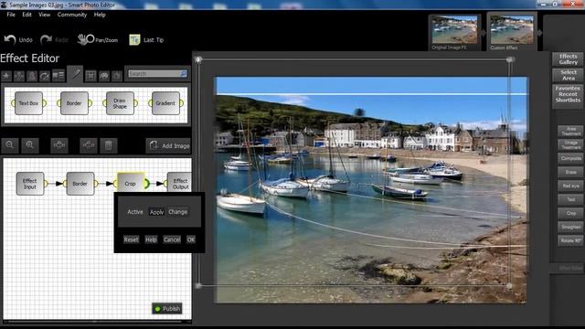Choose the Erase tool
Screen dimensions: 585x329
pos(570,173)
